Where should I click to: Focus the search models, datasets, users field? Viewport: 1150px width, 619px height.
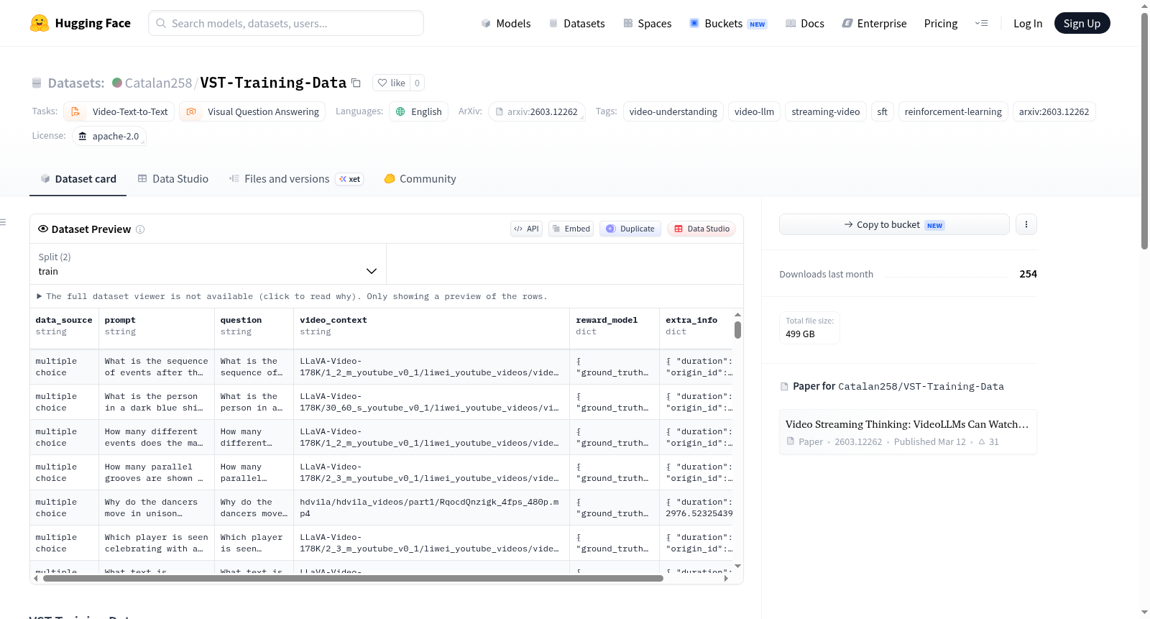pos(286,23)
